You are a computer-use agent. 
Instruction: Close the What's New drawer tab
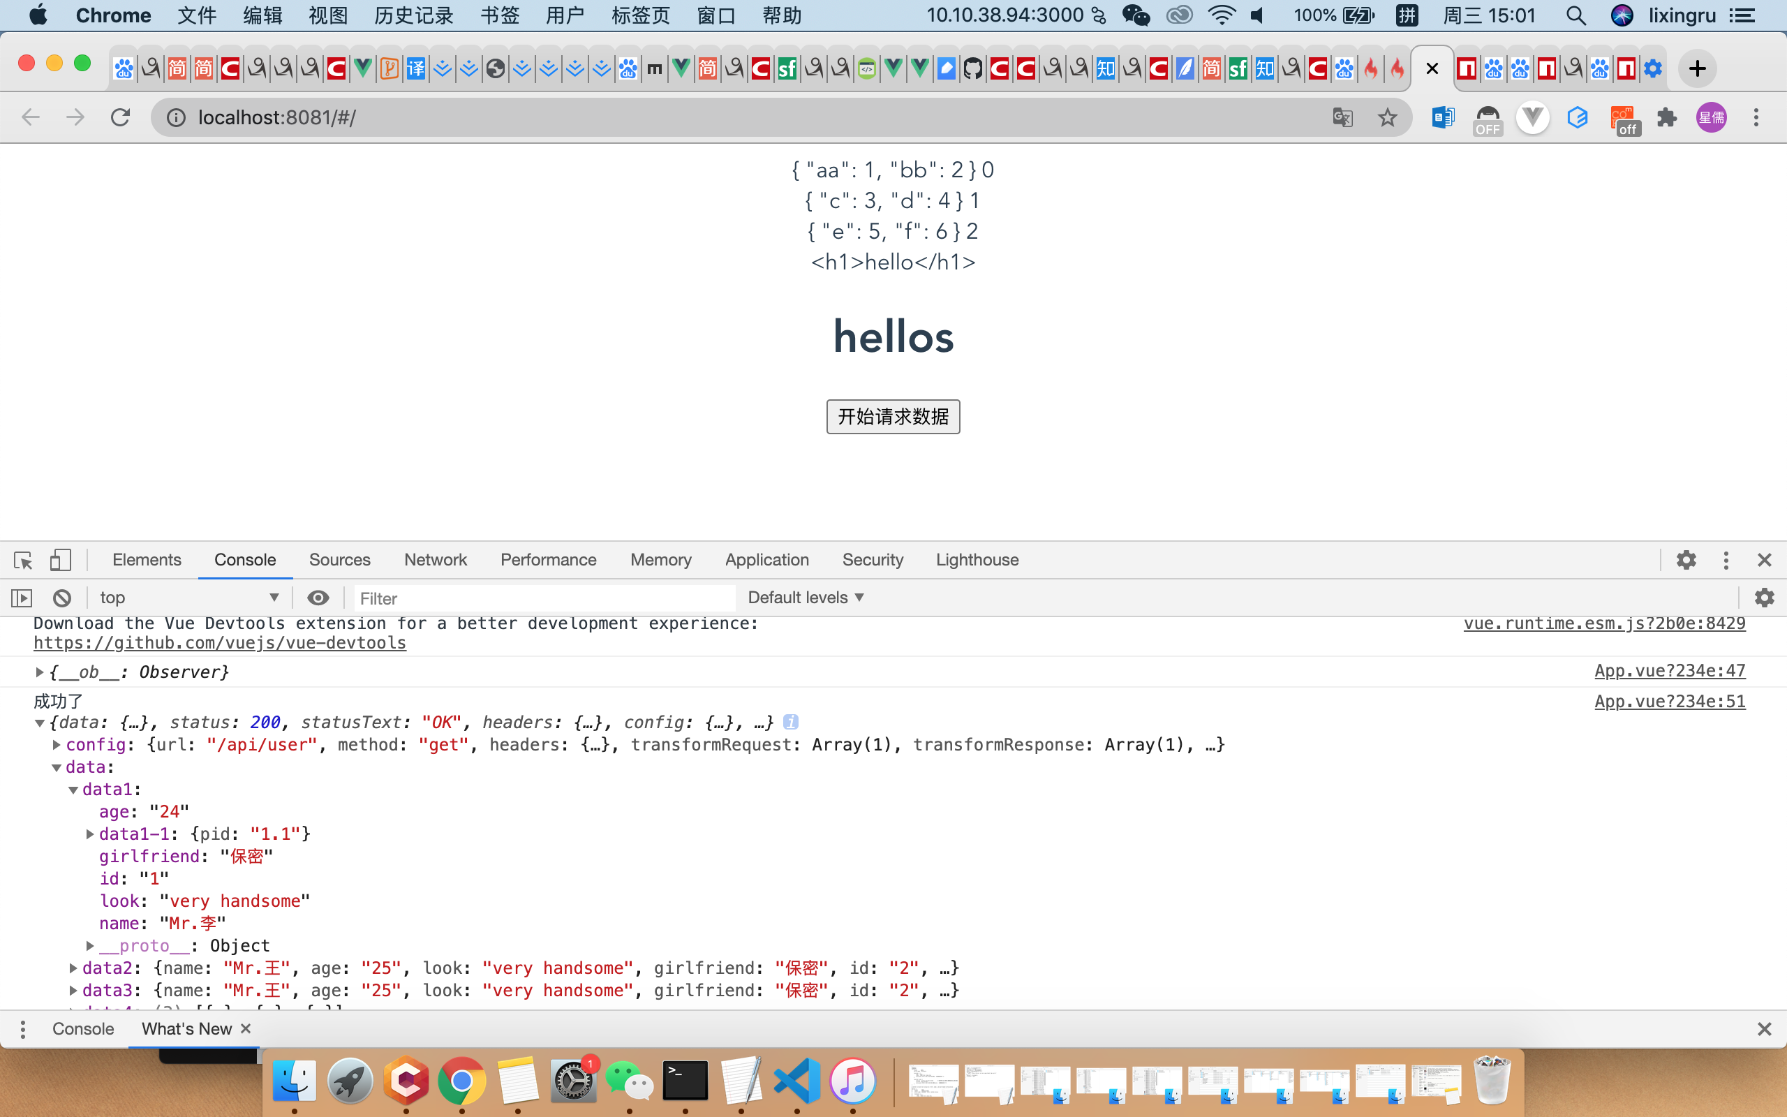click(246, 1028)
